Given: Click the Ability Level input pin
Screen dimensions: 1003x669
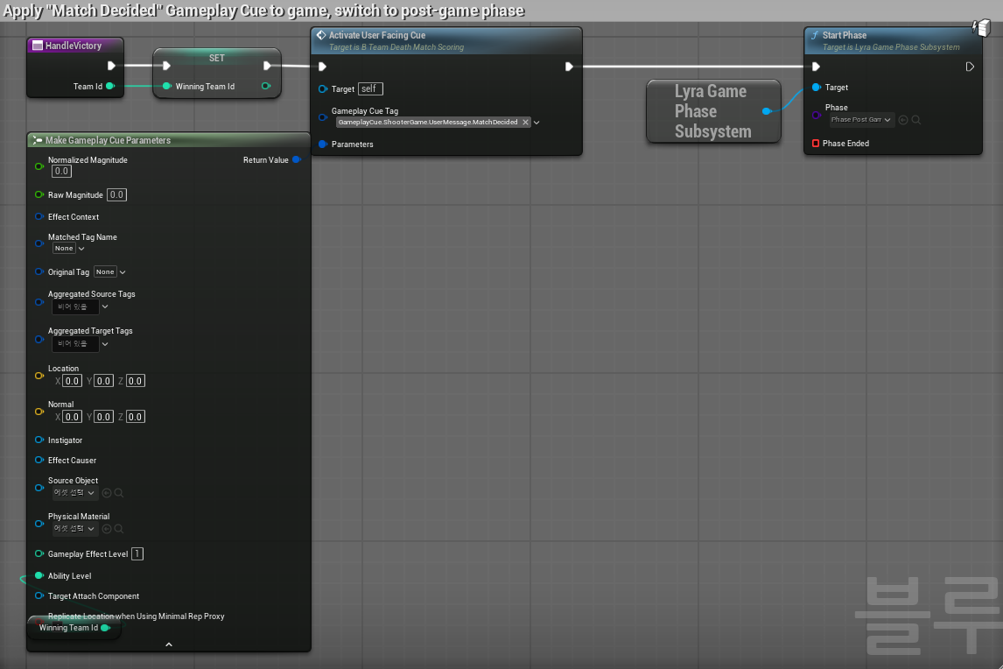Looking at the screenshot, I should tap(39, 575).
